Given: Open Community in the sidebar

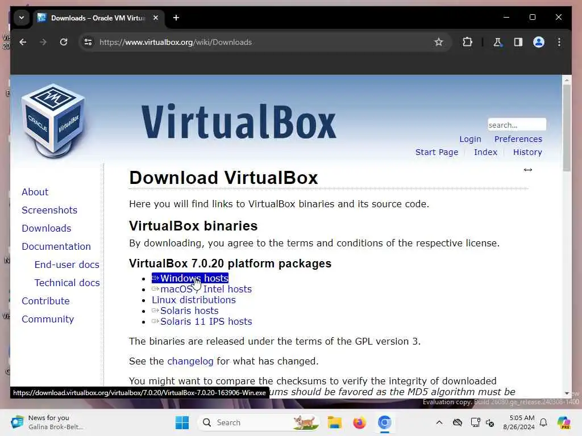Looking at the screenshot, I should (48, 319).
